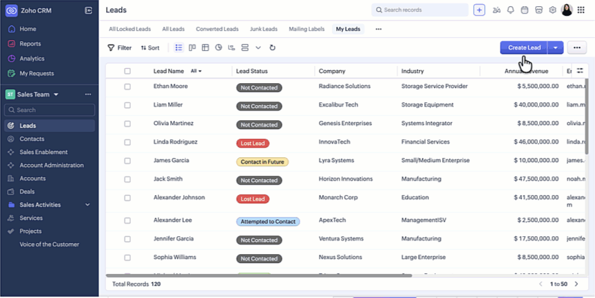This screenshot has height=298, width=595.
Task: Click the quick create plus icon
Action: point(479,10)
